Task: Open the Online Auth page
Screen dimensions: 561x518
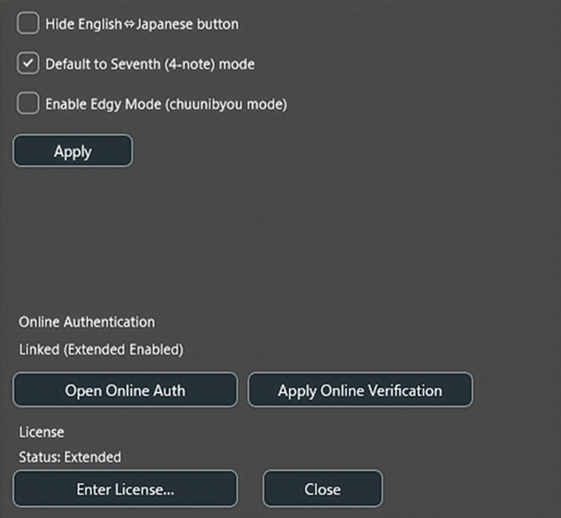Action: [125, 390]
